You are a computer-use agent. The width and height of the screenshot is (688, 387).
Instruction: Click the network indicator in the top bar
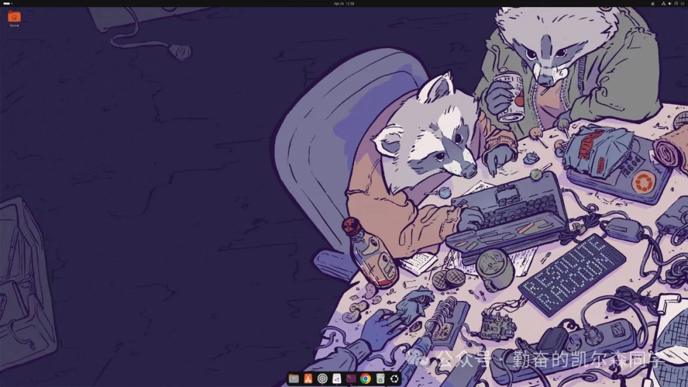tap(664, 4)
